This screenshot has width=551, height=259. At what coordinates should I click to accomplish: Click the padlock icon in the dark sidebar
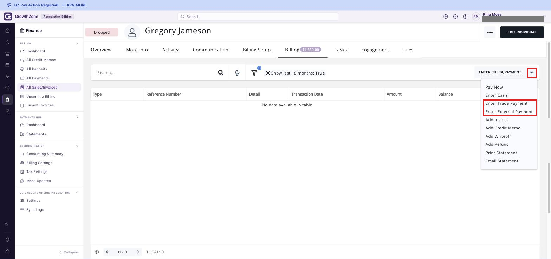7,251
